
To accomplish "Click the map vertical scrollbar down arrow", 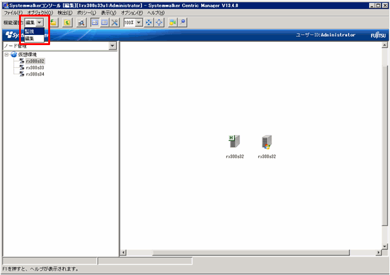I will 384,246.
